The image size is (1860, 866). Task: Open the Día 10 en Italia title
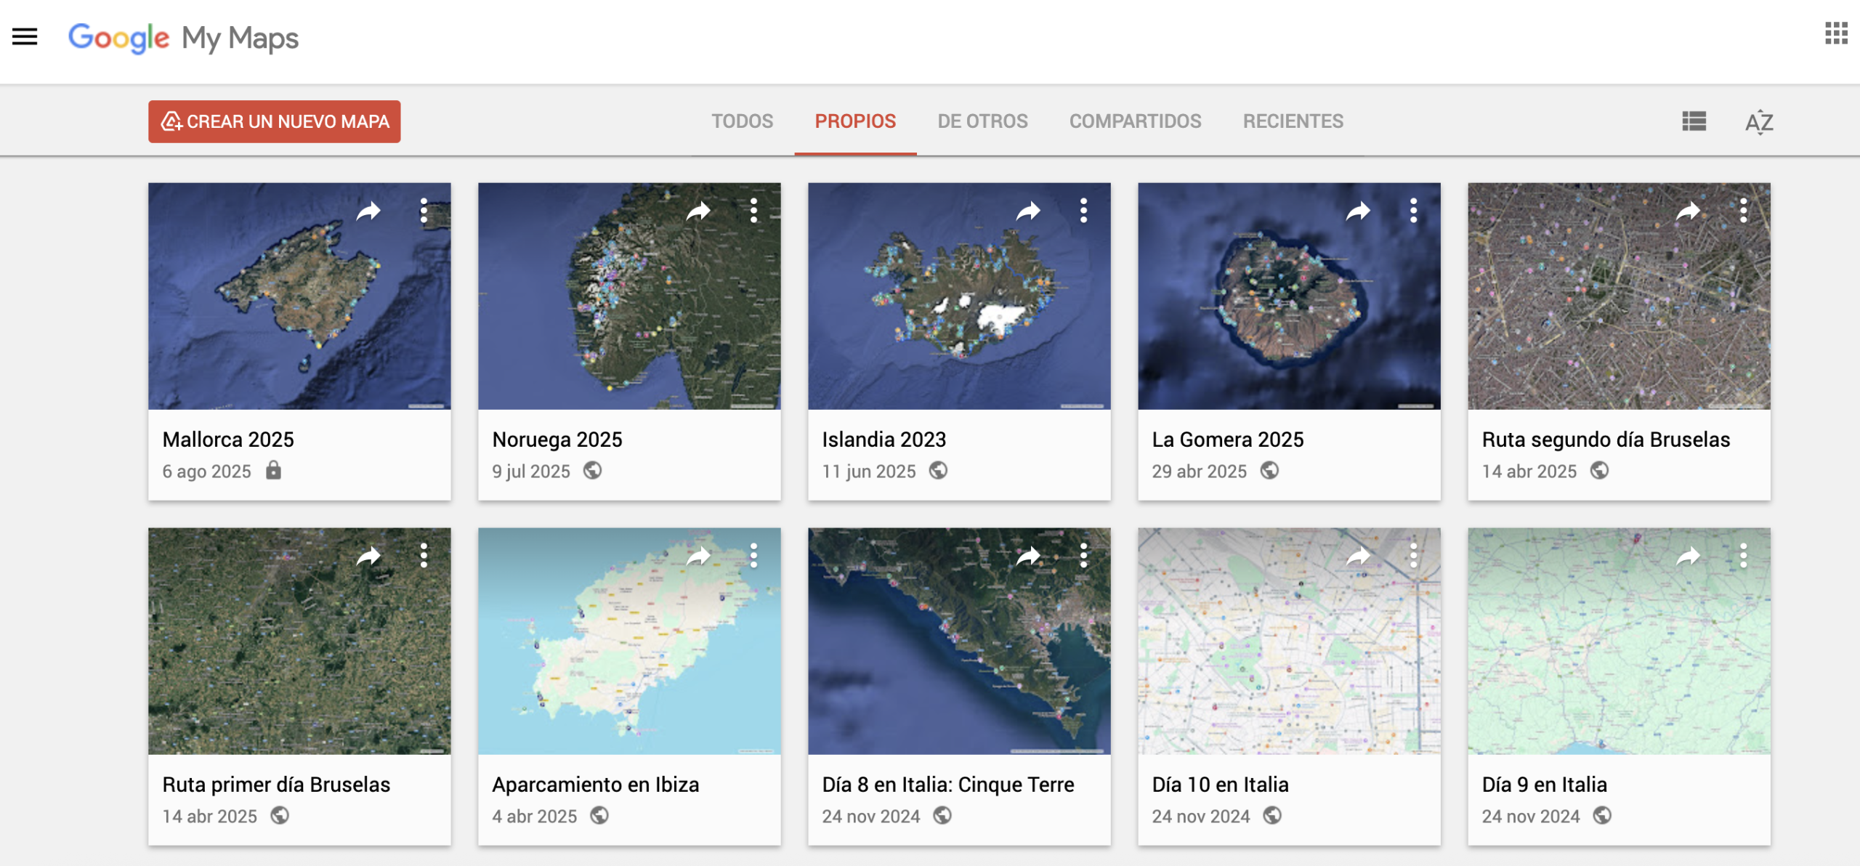coord(1220,785)
